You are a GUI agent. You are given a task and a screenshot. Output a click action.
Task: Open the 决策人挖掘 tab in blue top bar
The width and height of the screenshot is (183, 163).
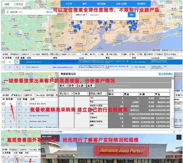121,4
